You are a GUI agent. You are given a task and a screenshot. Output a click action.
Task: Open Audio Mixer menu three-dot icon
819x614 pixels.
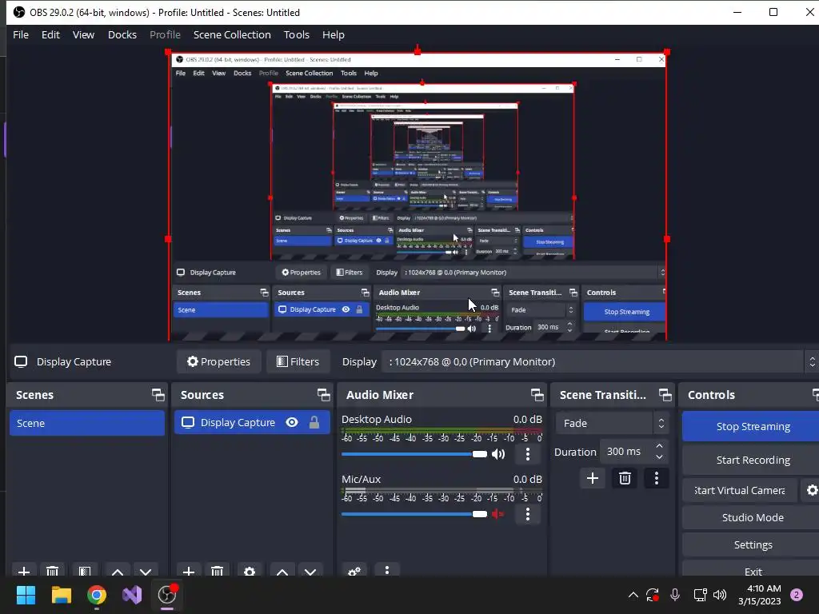click(387, 570)
